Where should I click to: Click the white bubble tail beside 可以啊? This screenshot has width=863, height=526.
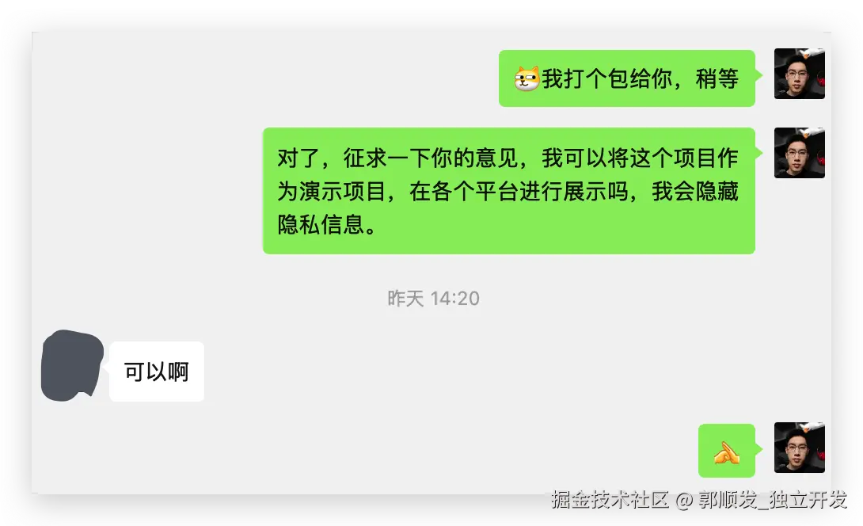[106, 364]
